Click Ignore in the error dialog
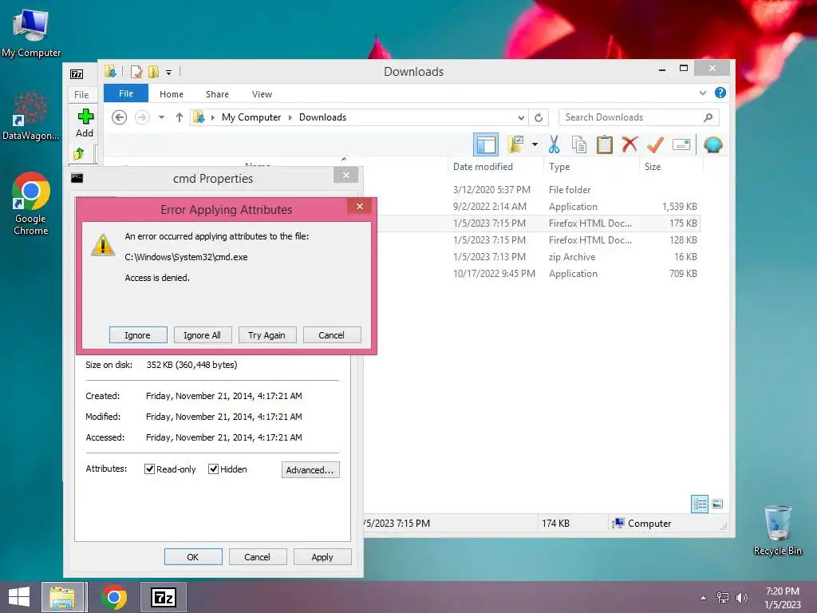This screenshot has height=613, width=817. 138,335
